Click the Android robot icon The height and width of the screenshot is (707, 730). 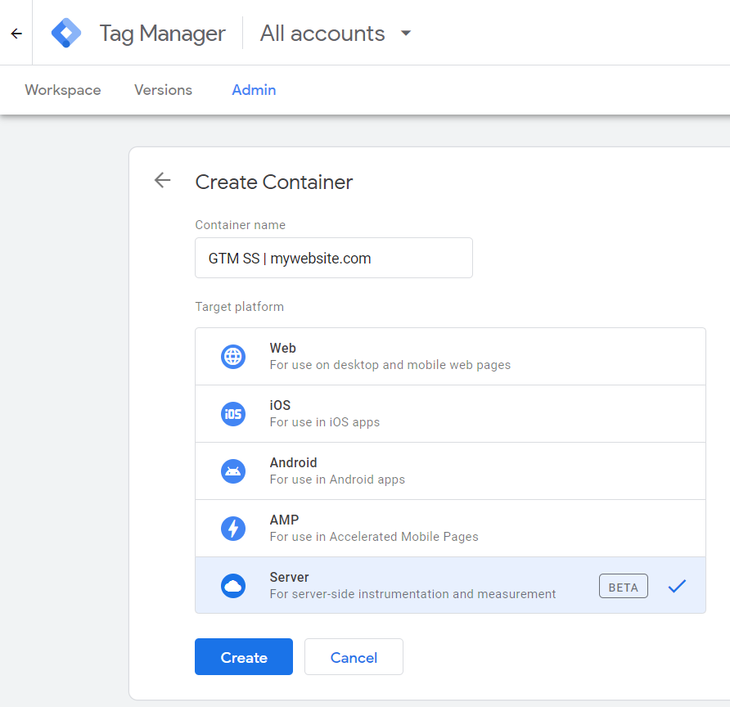coord(233,471)
